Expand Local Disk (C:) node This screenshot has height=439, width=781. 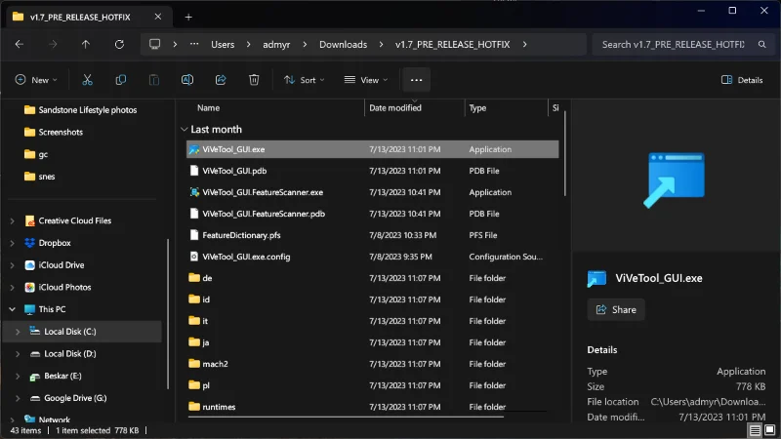tap(18, 332)
